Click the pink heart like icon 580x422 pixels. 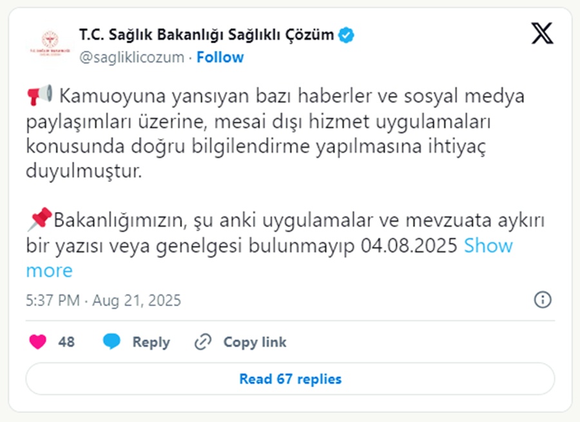click(38, 341)
